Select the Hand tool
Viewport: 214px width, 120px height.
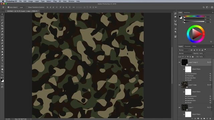2,69
